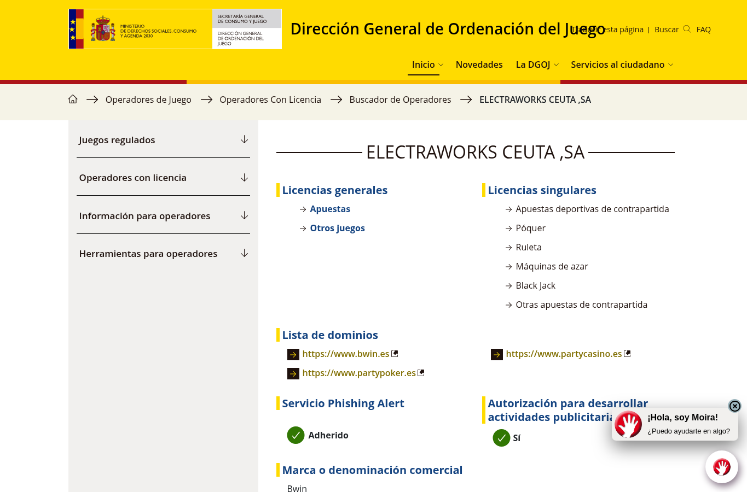Click the arrow icon before partycasino.es domain

tap(497, 355)
